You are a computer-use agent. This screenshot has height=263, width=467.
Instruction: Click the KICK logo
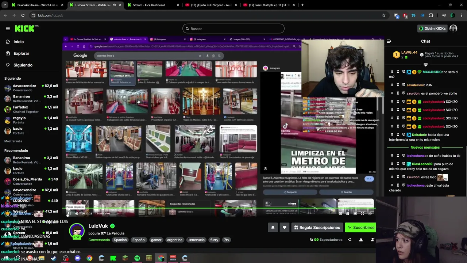coord(27,28)
